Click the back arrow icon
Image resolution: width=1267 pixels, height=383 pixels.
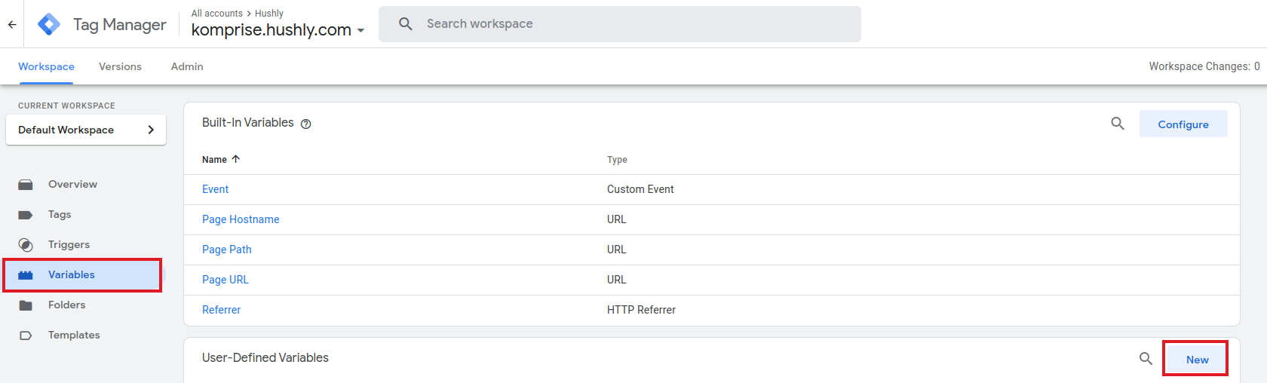[x=12, y=24]
